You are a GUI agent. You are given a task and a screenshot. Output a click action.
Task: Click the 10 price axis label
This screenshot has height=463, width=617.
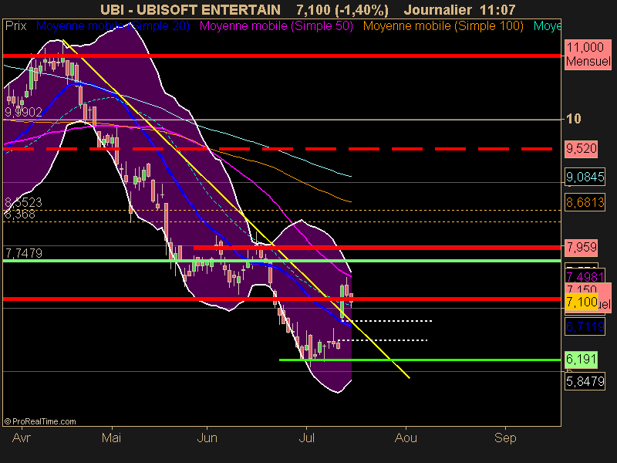[573, 119]
